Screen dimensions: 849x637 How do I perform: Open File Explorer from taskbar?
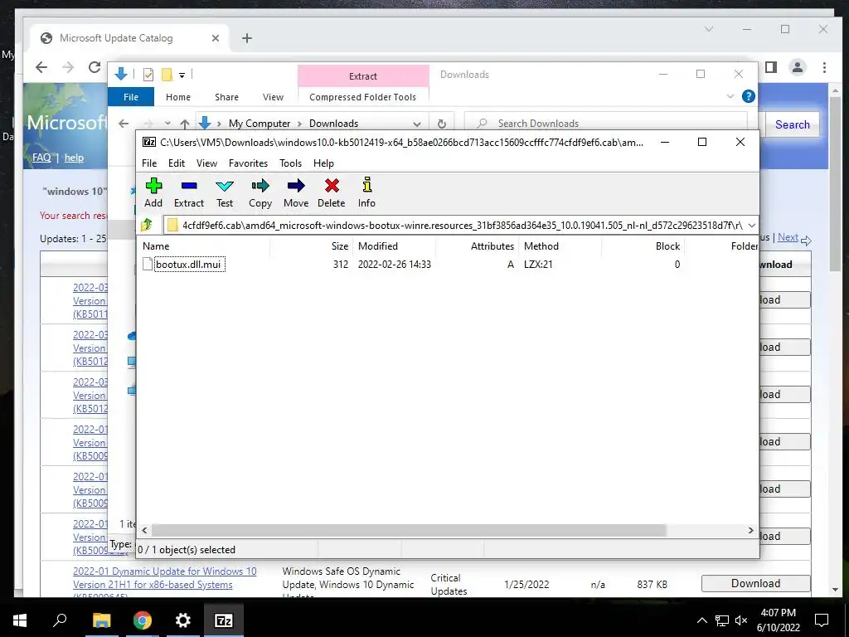coord(101,620)
